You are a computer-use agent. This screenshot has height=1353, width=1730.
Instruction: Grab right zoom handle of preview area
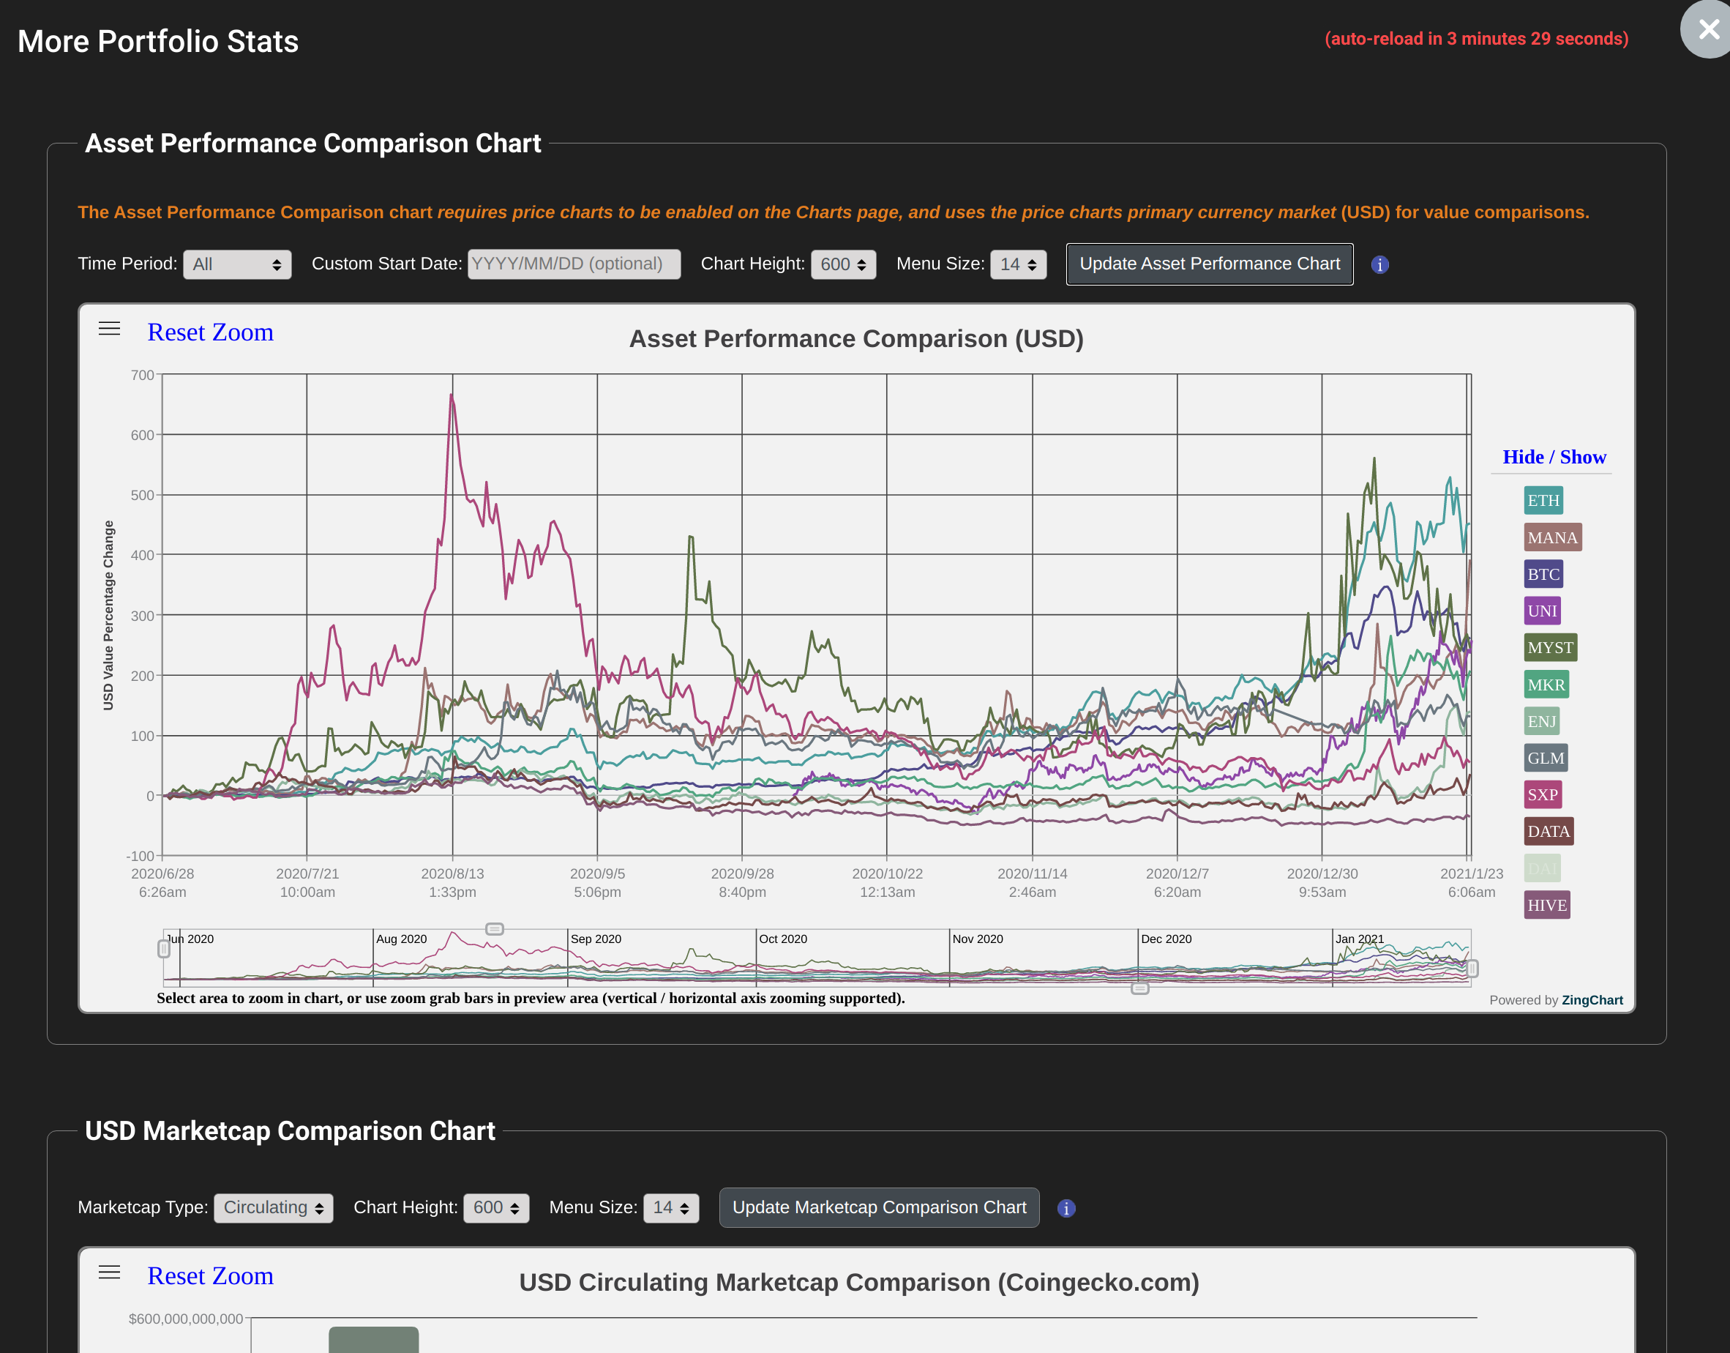tap(1472, 969)
